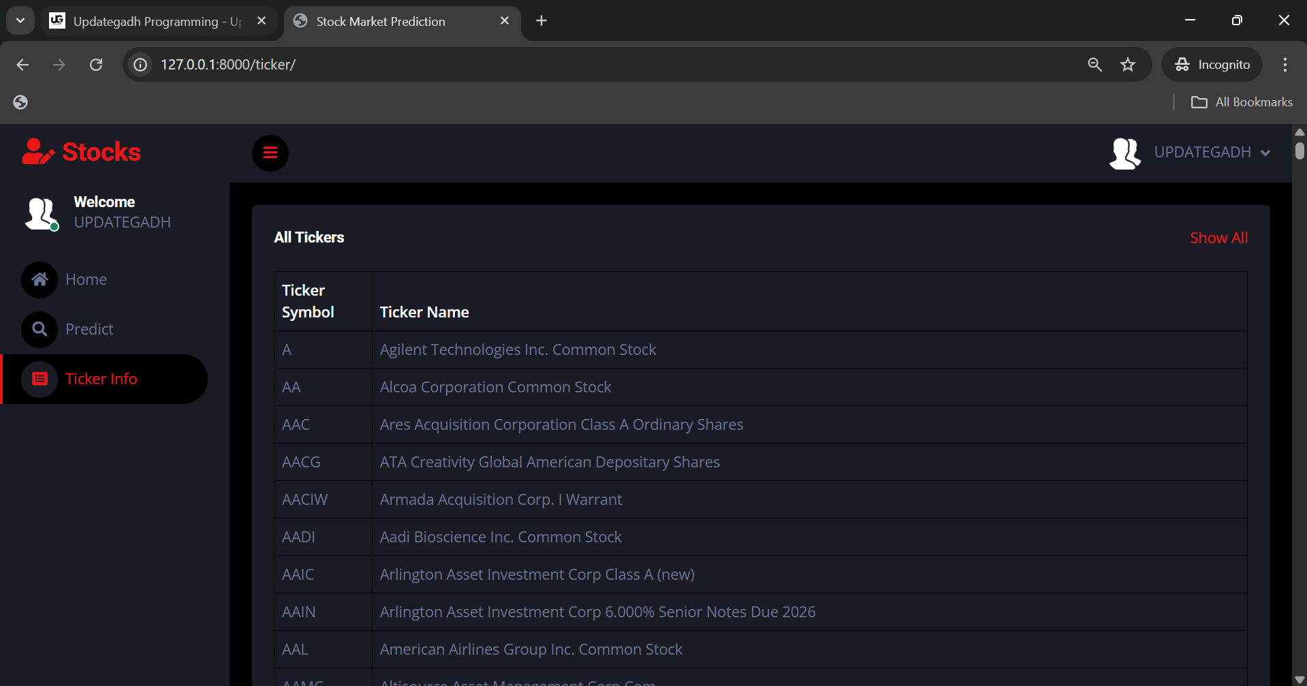
Task: Click the Stocks logo icon
Action: [37, 152]
